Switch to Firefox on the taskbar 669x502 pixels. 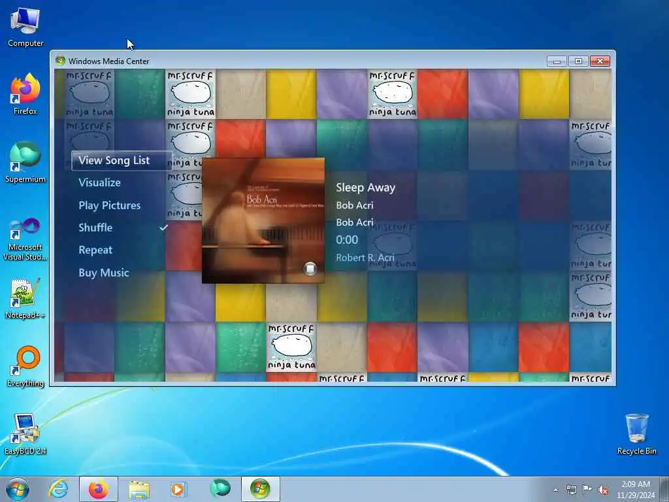click(99, 489)
